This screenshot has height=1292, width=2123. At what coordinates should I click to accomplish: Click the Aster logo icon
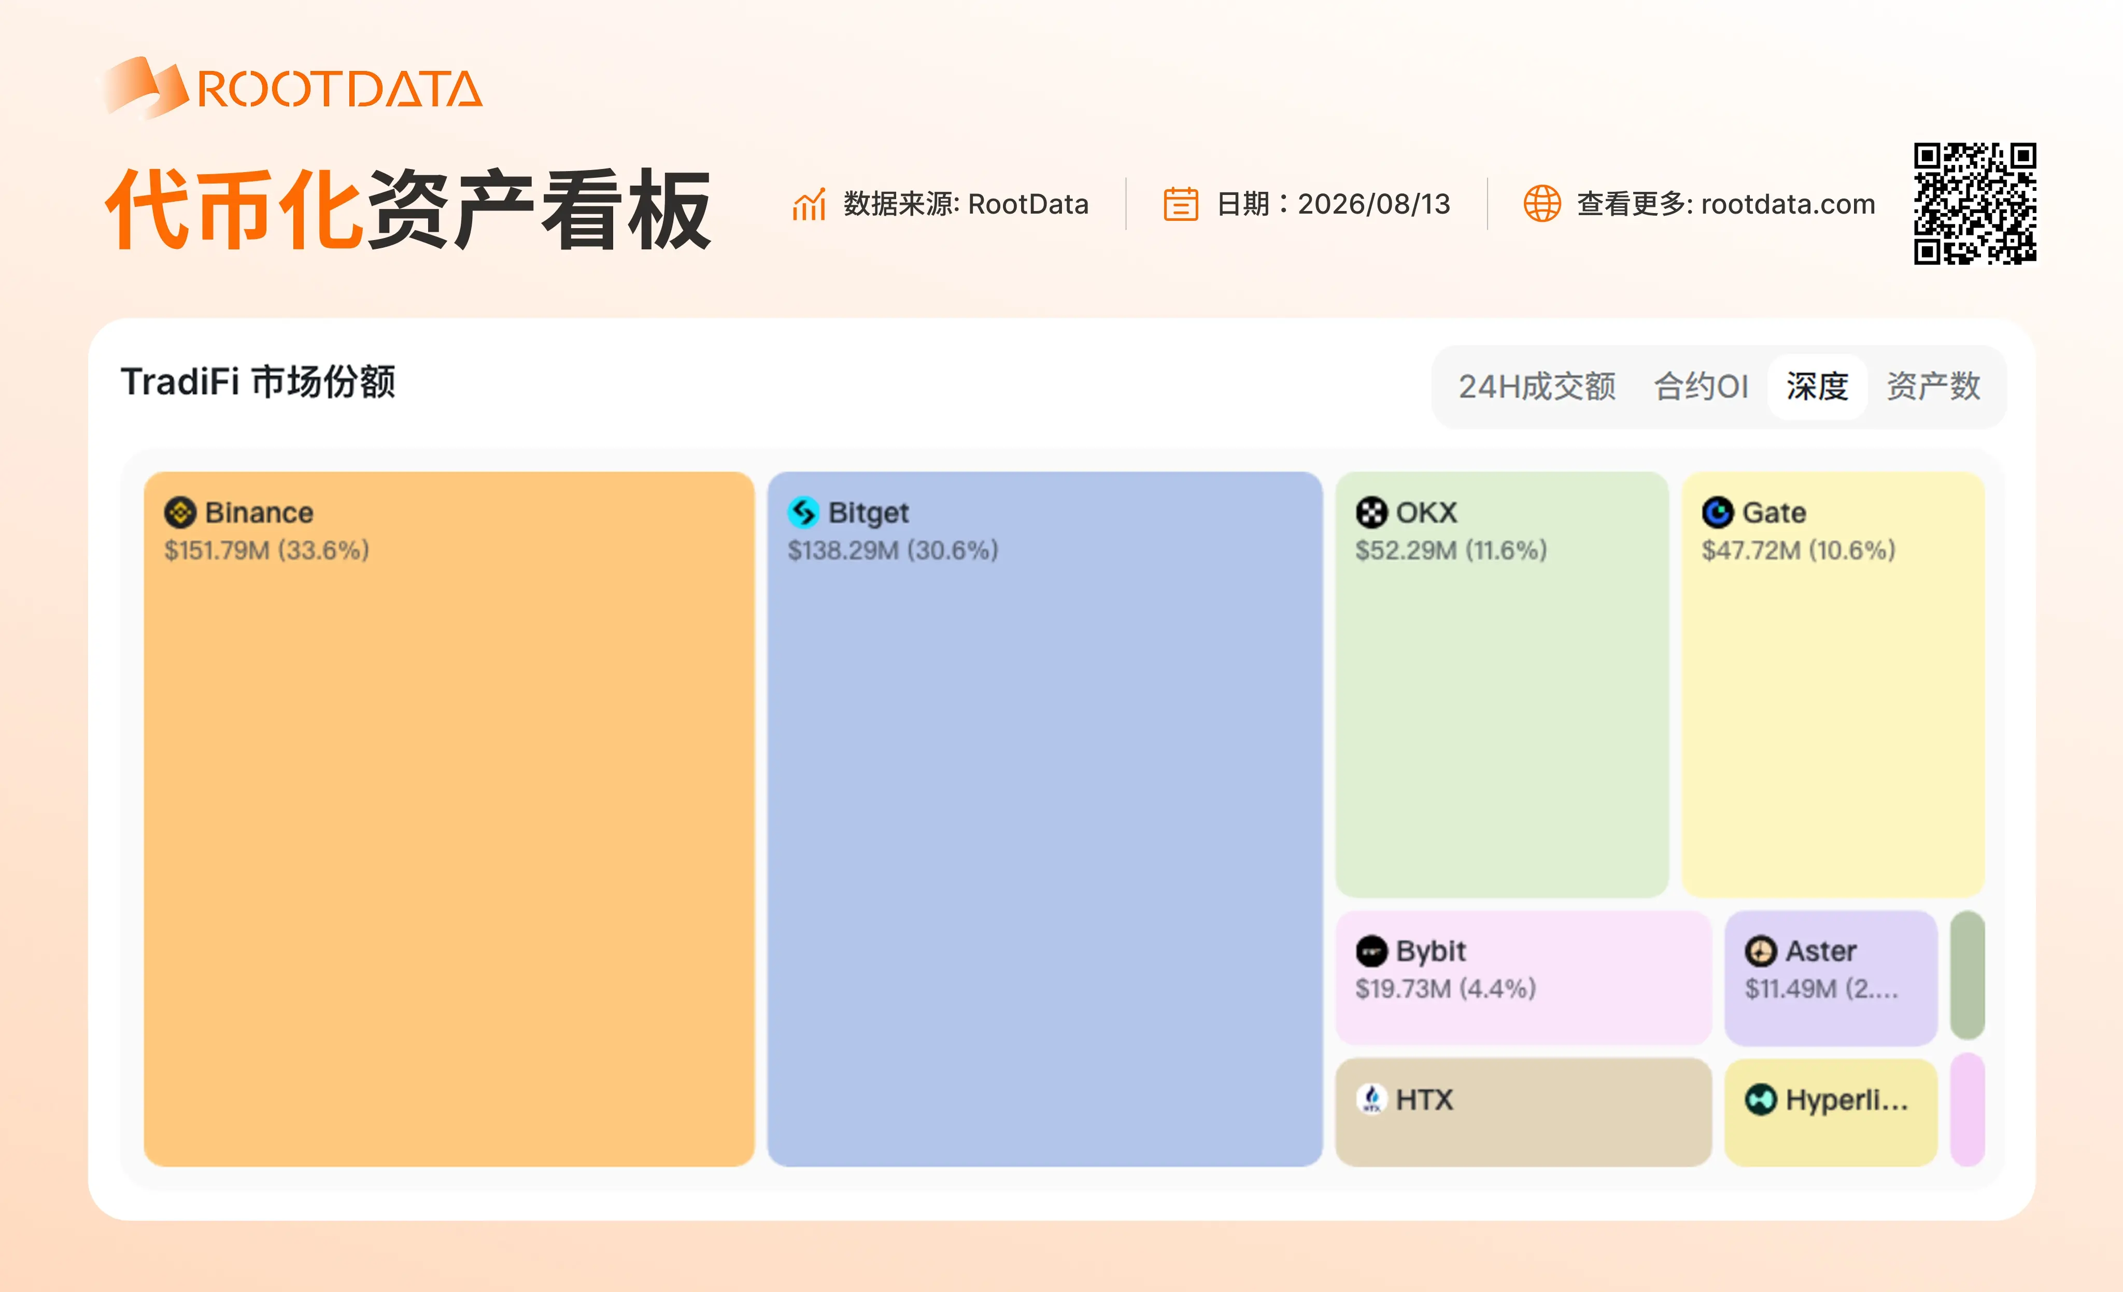[1760, 951]
